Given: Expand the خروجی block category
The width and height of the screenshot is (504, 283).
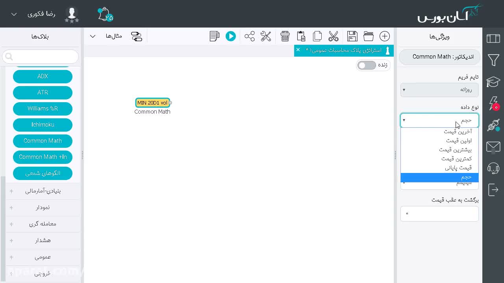Looking at the screenshot, I should coord(43,274).
